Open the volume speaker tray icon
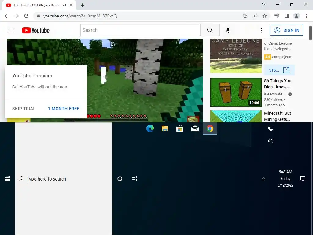 pyautogui.click(x=271, y=141)
